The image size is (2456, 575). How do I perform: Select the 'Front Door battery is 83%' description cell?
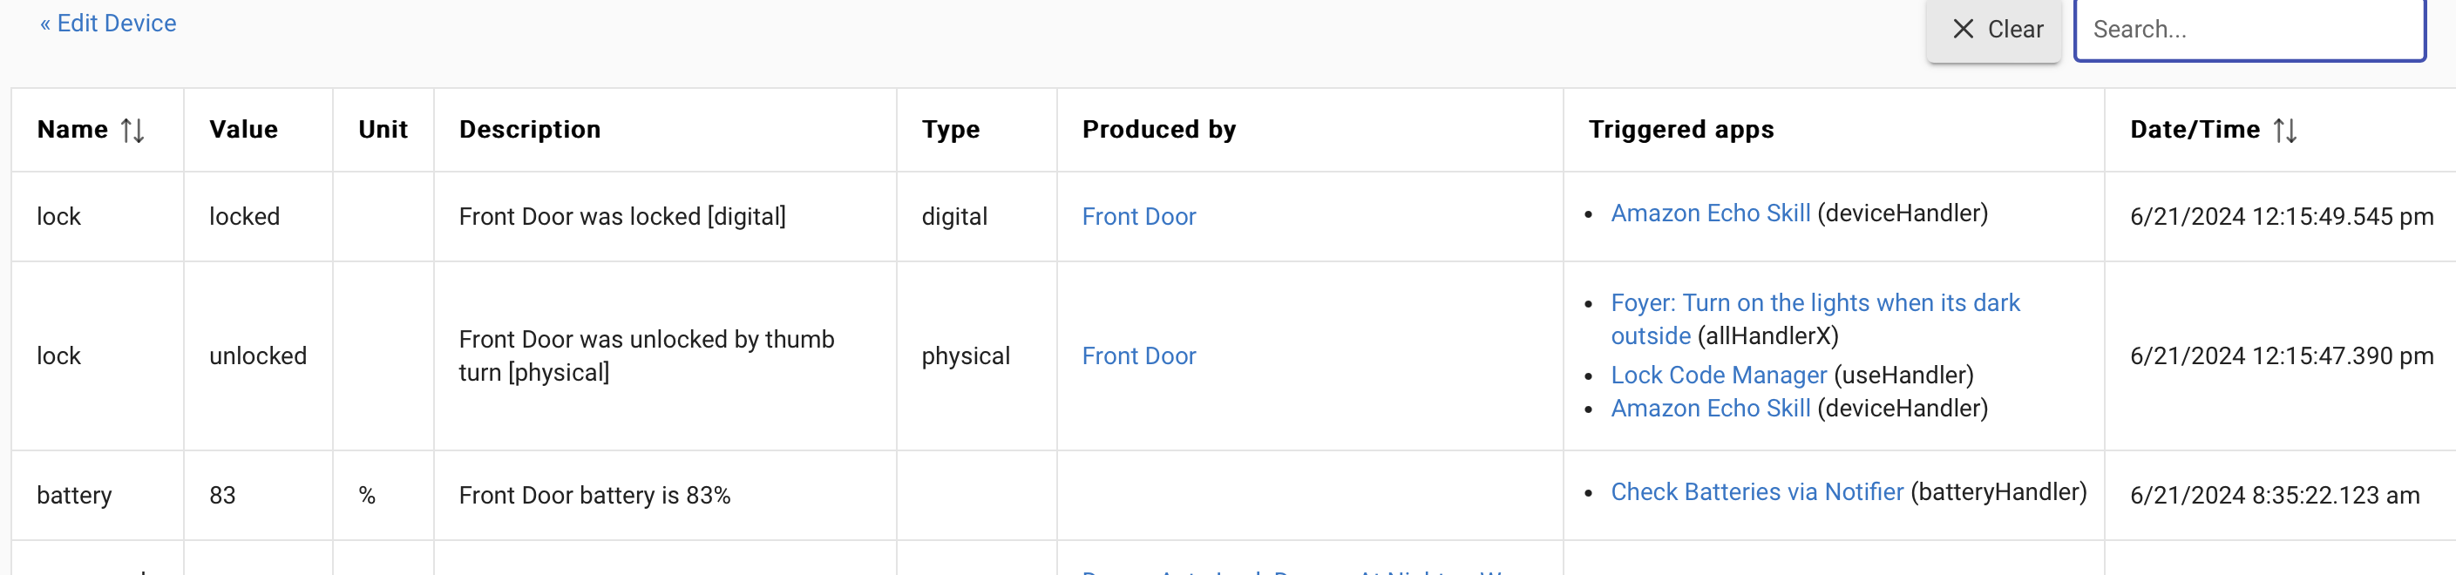tap(594, 496)
